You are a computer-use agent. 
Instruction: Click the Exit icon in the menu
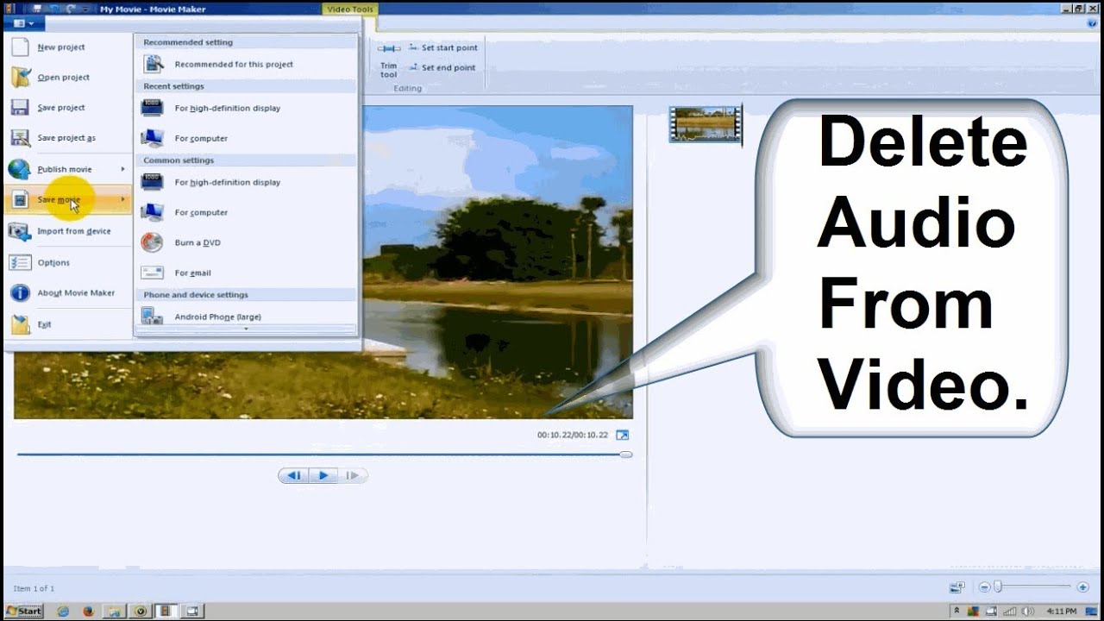(x=20, y=324)
